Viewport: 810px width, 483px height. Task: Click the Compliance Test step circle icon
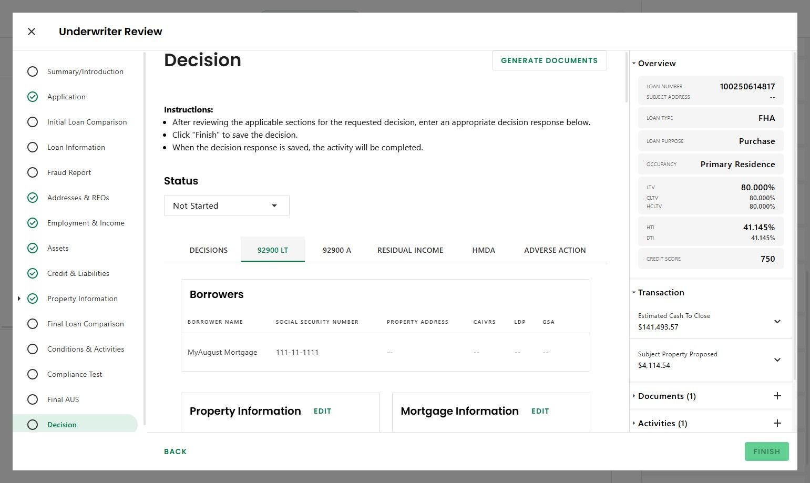[x=33, y=374]
